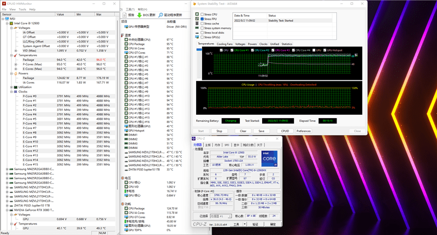437x235 pixels.
Task: Click the Save button in stability test
Action: 262,131
